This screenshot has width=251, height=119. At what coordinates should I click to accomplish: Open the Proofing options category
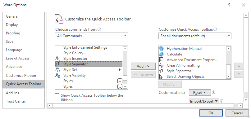click(x=23, y=33)
